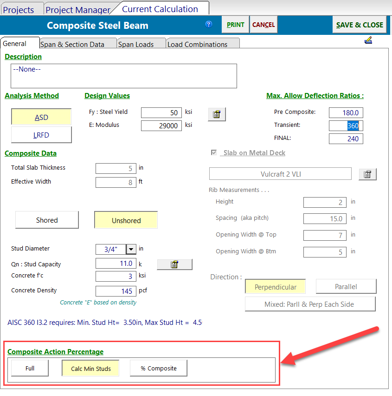Click the Fy Steel Yield input field
Screen dimensions: 392x396
(x=161, y=112)
